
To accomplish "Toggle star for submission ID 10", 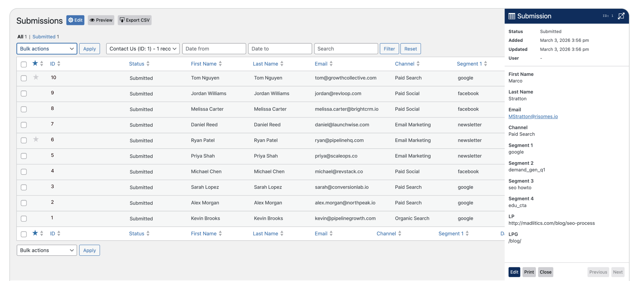I will [x=36, y=77].
